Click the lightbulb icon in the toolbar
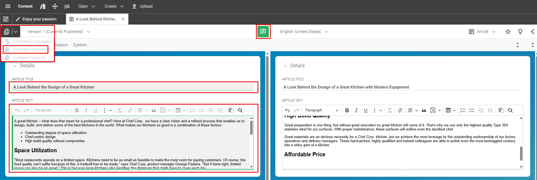Screen dimensions: 537x180 (520, 32)
